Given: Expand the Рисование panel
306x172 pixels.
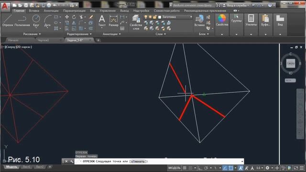Looking at the screenshot, I should click(32, 34).
